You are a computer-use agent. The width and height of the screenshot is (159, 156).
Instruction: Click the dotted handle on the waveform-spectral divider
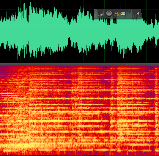129,64
